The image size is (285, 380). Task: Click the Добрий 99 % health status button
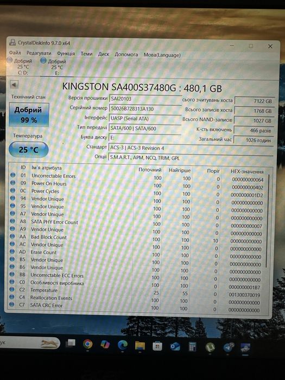coord(29,115)
